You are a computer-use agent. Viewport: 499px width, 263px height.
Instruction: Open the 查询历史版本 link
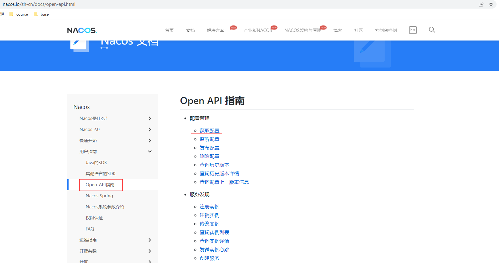(x=215, y=165)
